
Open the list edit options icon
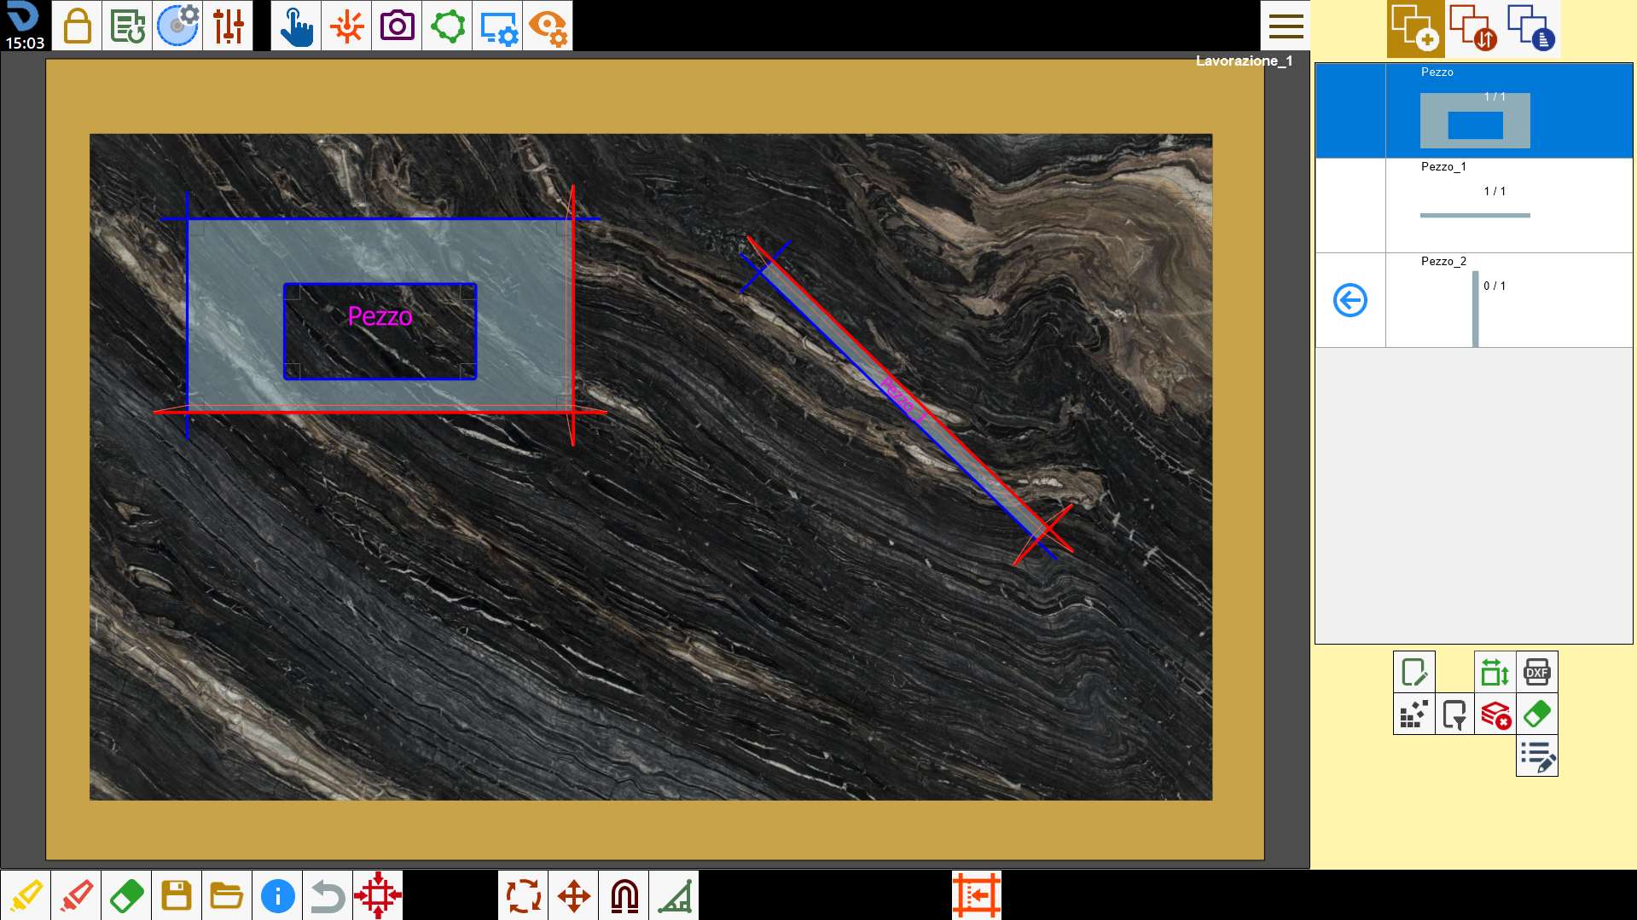point(1536,755)
